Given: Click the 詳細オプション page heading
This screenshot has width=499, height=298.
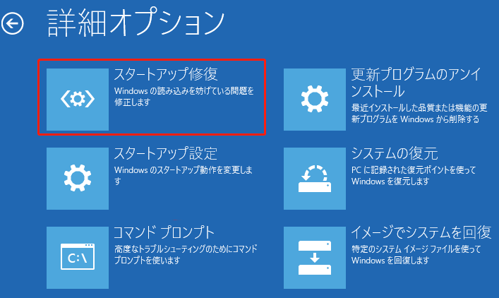Looking at the screenshot, I should 136,23.
